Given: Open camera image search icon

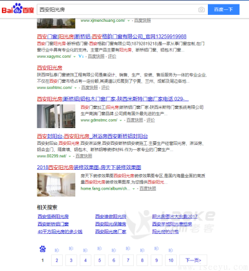Looking at the screenshot, I should [x=201, y=9].
